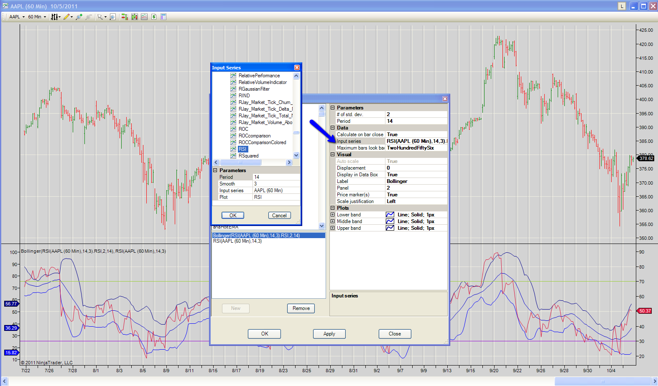658x386 pixels.
Task: Change the Scale justification Left value
Action: [x=416, y=201]
